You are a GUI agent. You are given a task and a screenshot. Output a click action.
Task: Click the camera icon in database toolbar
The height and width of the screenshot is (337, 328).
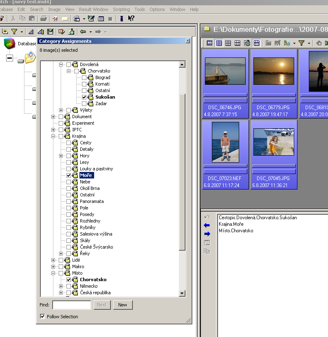71,32
